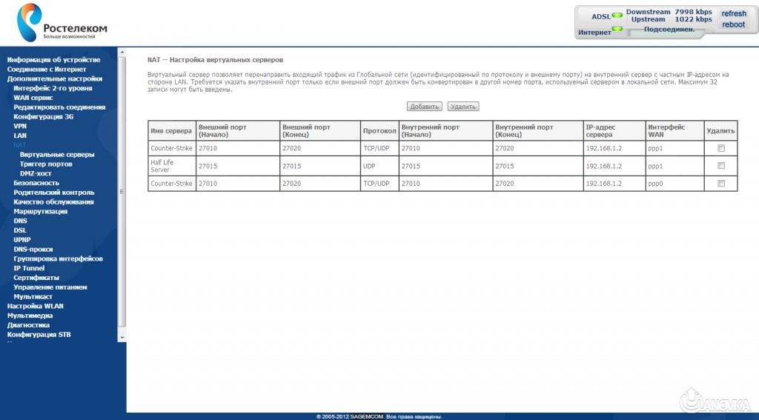
Task: Open Управление питанием item
Action: click(x=50, y=287)
